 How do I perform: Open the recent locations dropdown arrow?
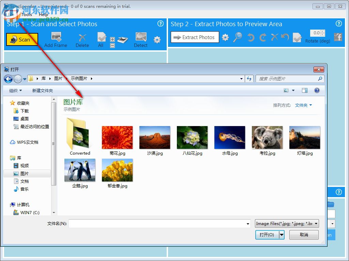(x=25, y=79)
